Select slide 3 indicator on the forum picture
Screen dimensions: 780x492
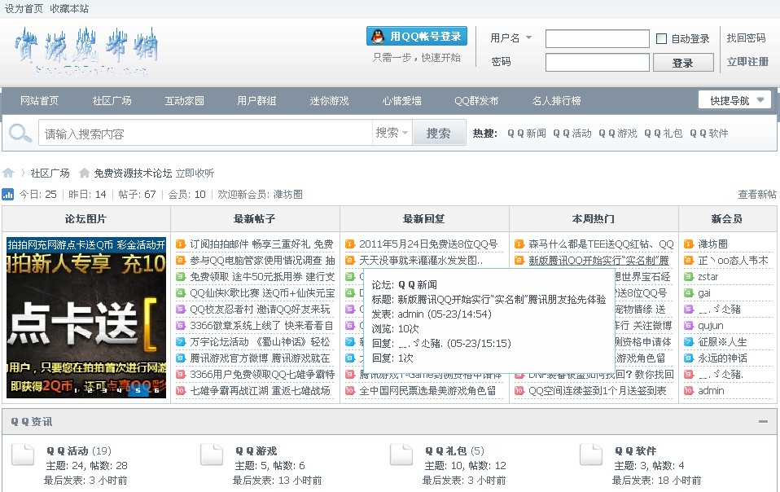[x=104, y=390]
